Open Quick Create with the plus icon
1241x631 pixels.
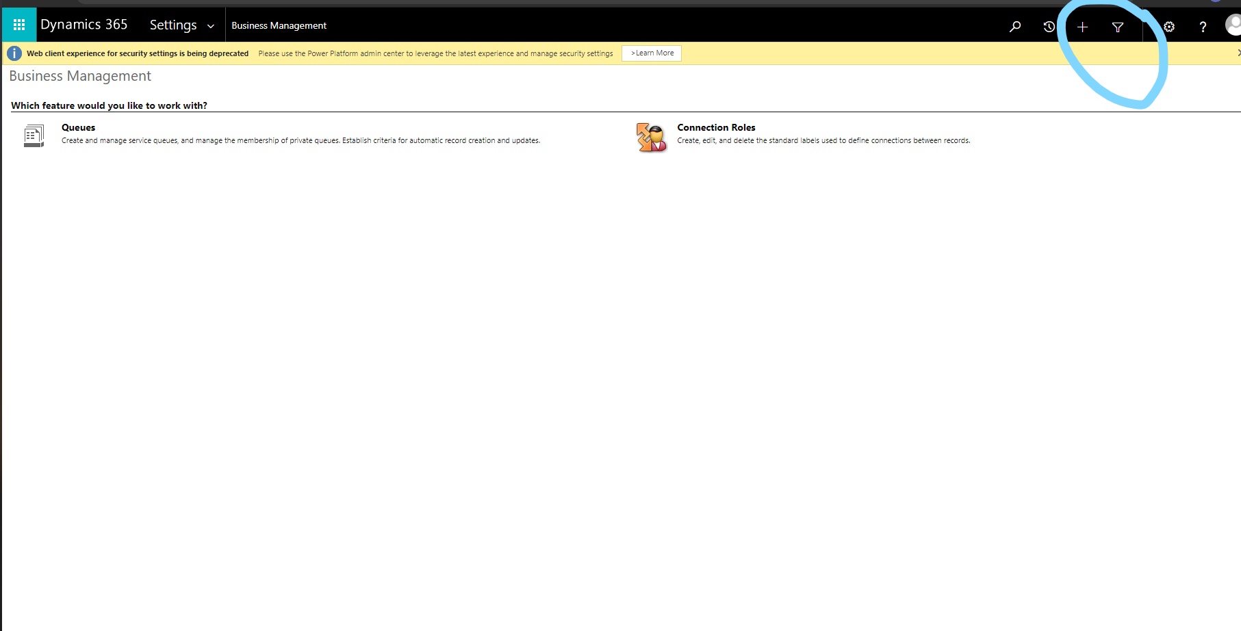point(1082,27)
